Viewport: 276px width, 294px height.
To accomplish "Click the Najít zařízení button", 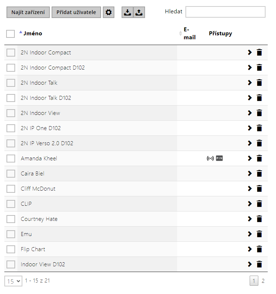I will tap(28, 12).
